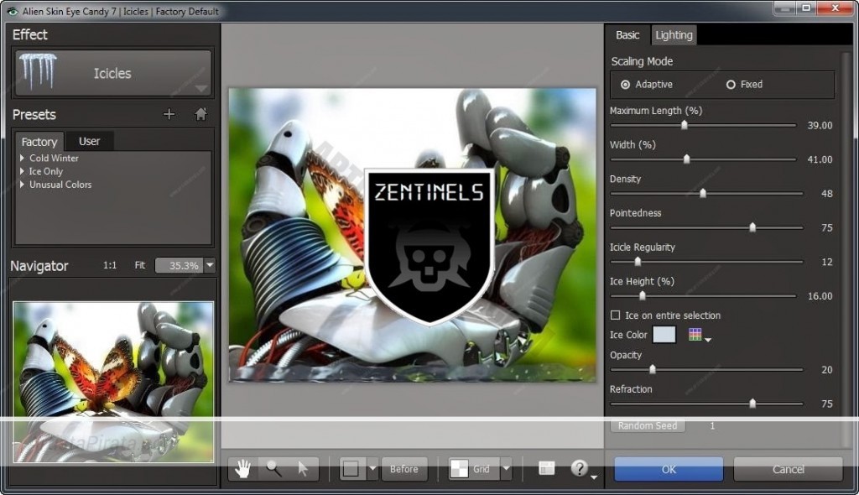Viewport: 859px width, 495px height.
Task: Open the Help question mark icon
Action: [x=579, y=468]
